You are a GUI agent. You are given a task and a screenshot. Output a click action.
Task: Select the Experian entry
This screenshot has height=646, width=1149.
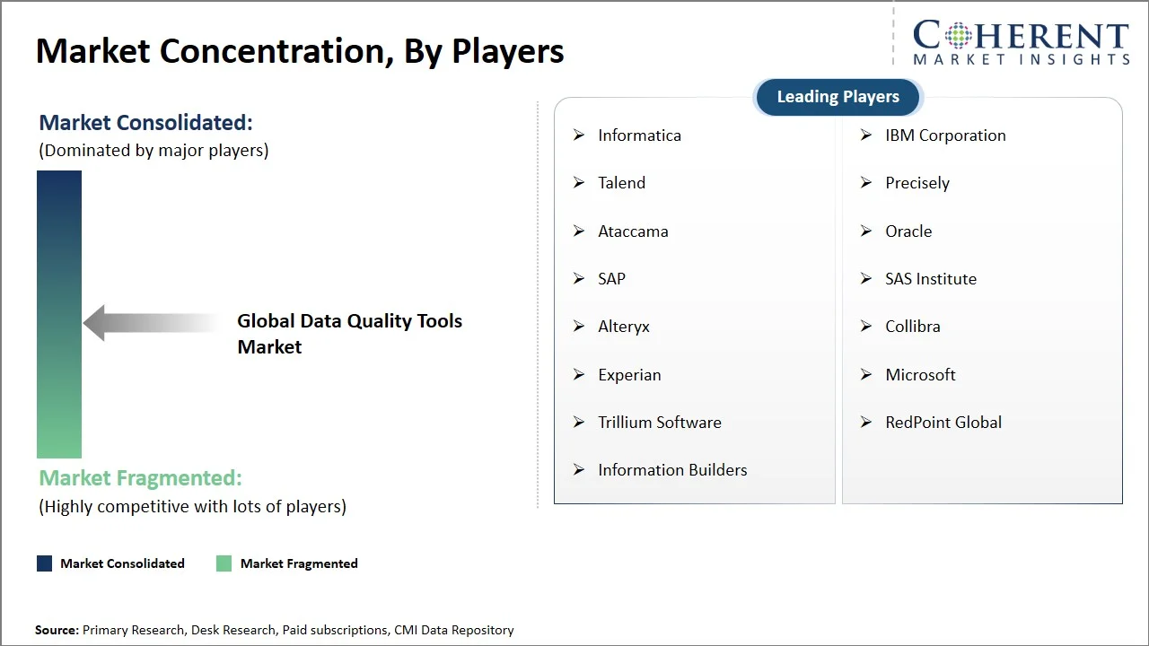[x=629, y=375]
